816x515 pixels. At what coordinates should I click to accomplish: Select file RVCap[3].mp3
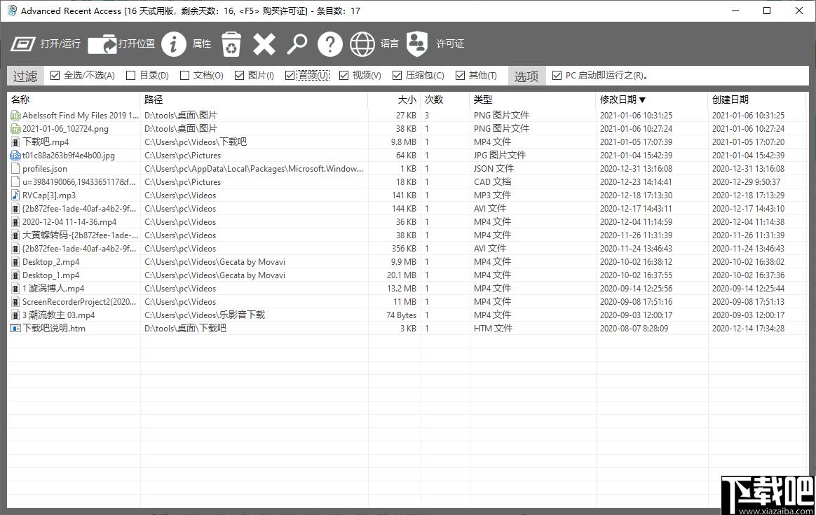click(49, 195)
